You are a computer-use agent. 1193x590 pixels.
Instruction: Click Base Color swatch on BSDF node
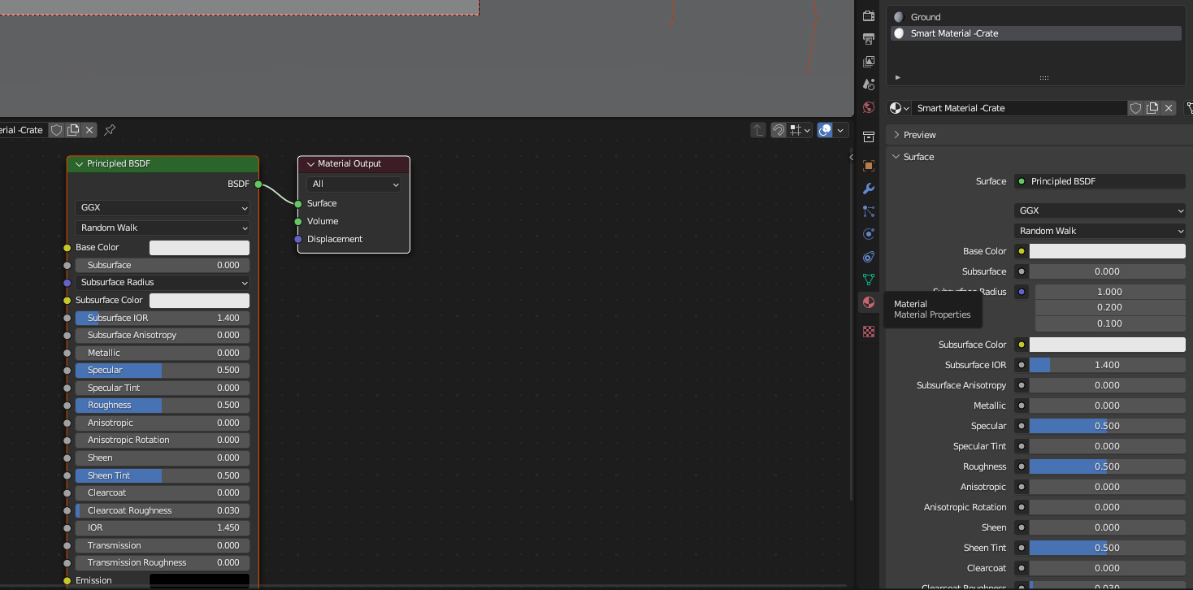point(199,248)
